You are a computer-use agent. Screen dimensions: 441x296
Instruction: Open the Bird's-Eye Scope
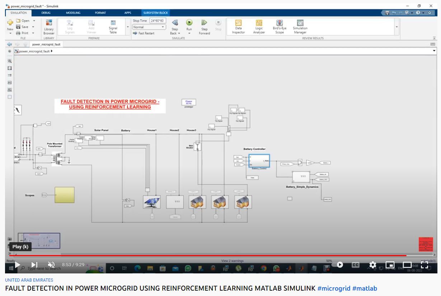[x=279, y=23]
